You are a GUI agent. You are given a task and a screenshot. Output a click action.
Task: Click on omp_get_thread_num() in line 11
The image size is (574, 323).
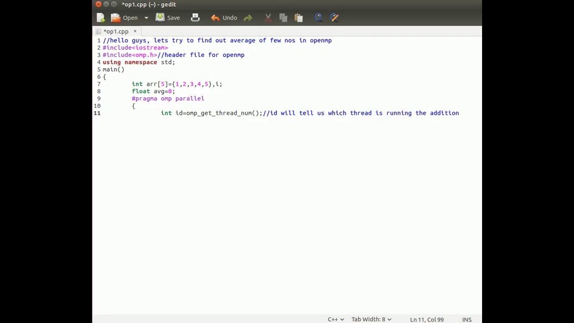(222, 113)
